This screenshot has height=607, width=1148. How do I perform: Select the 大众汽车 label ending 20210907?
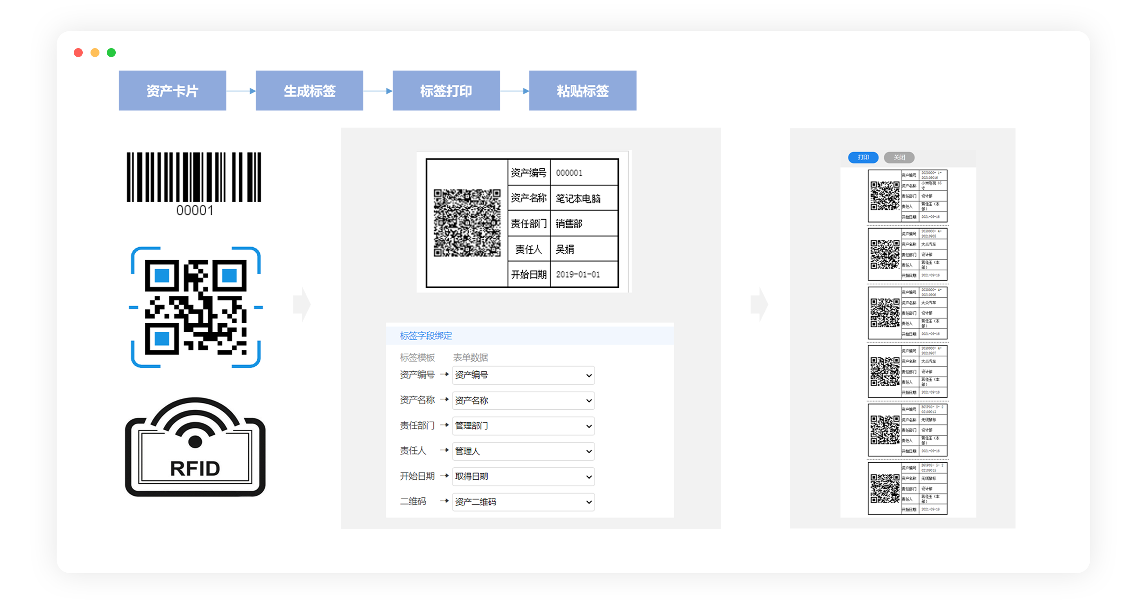coord(908,371)
